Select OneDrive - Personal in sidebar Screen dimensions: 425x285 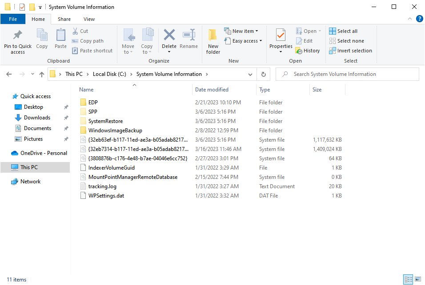pyautogui.click(x=39, y=153)
